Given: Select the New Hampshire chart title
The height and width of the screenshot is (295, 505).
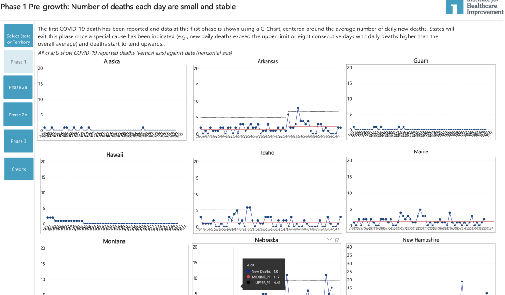Looking at the screenshot, I should pos(421,240).
